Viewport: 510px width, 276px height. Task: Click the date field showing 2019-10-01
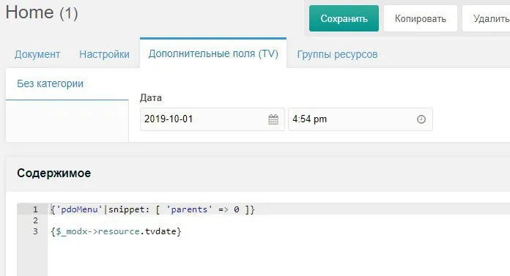(212, 119)
